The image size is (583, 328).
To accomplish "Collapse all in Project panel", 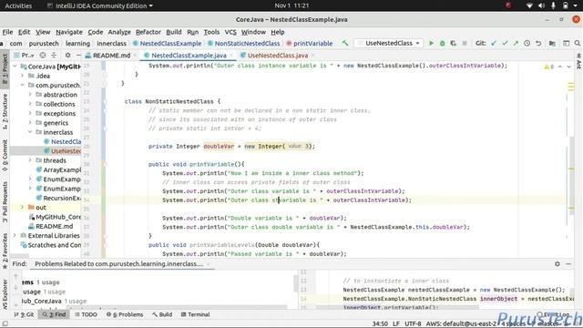I will [x=54, y=55].
